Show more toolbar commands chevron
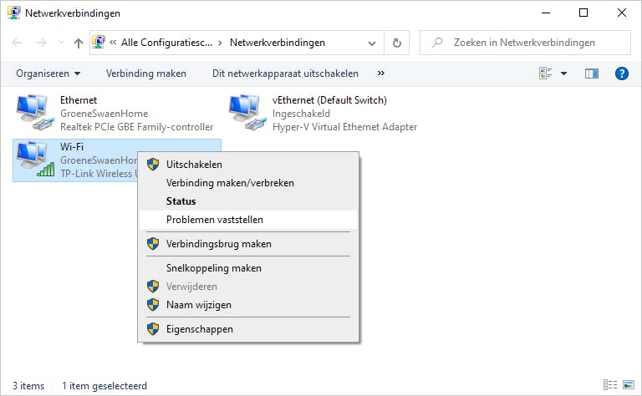 [x=381, y=74]
